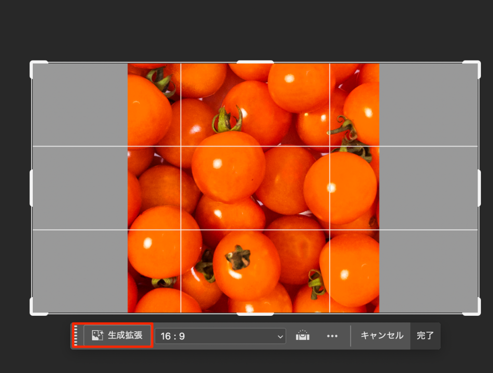This screenshot has height=373, width=493.
Task: Click the bottom-center edge crop handle
Action: coord(255,314)
